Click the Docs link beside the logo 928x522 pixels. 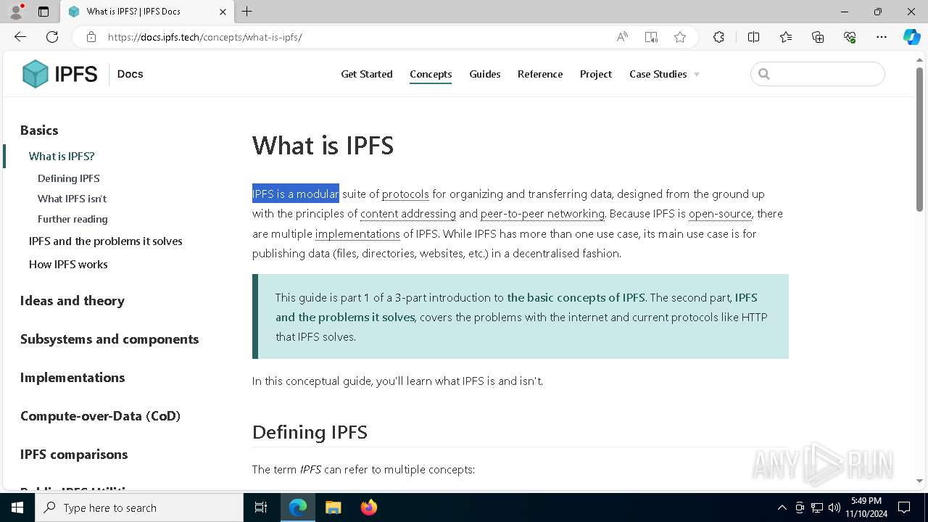coord(130,74)
